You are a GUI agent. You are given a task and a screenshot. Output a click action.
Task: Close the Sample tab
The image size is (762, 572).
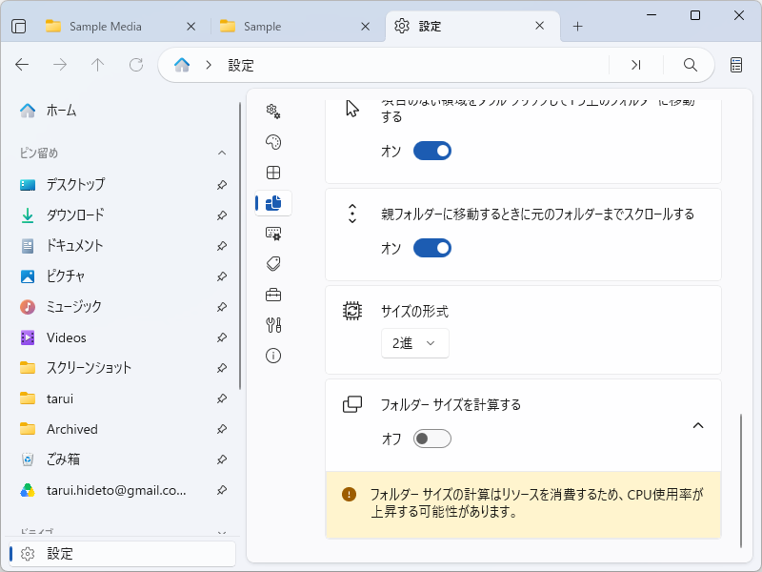click(365, 27)
